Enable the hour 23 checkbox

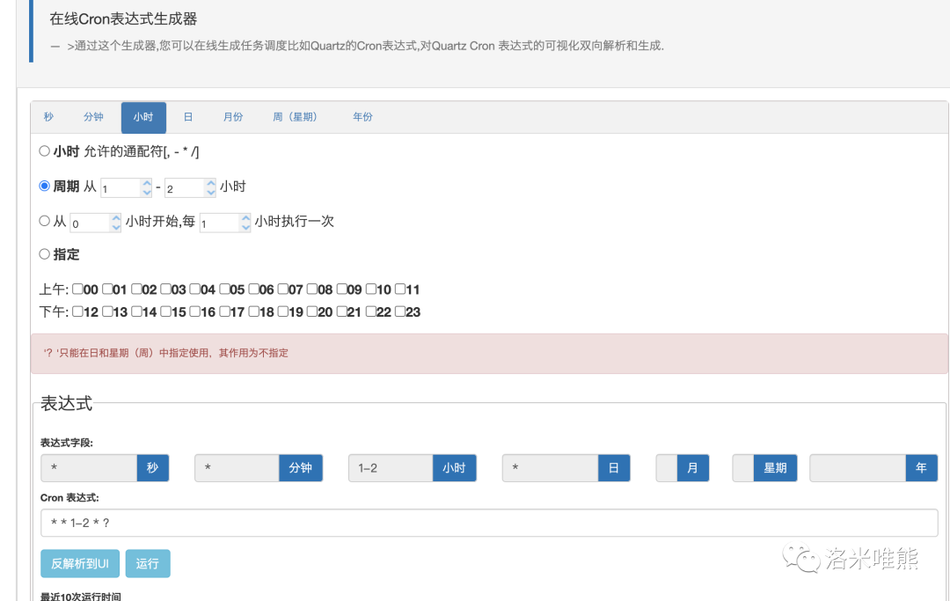[400, 311]
